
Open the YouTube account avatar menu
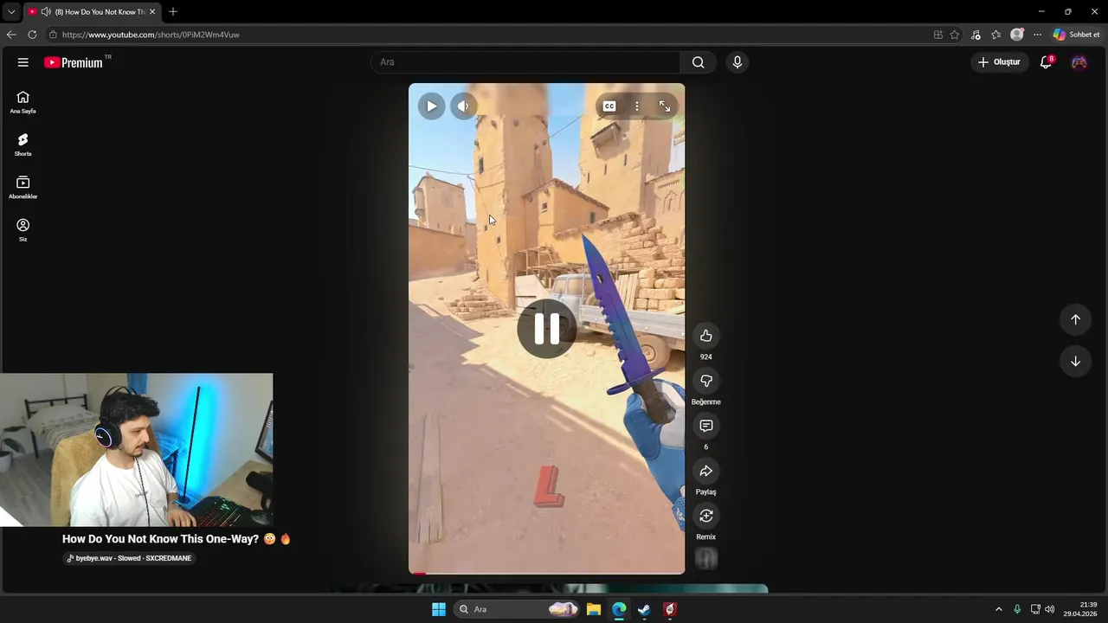coord(1079,62)
